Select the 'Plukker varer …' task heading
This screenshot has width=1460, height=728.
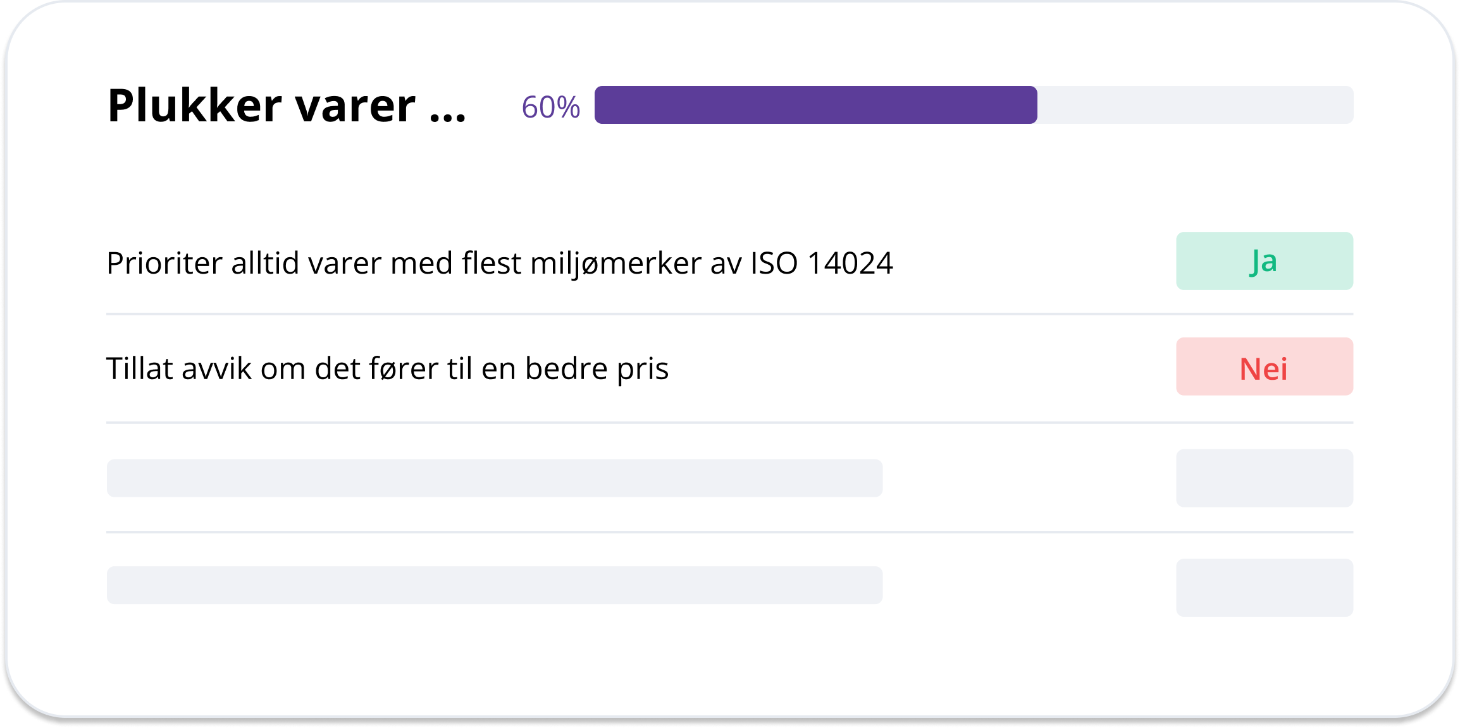pyautogui.click(x=286, y=106)
